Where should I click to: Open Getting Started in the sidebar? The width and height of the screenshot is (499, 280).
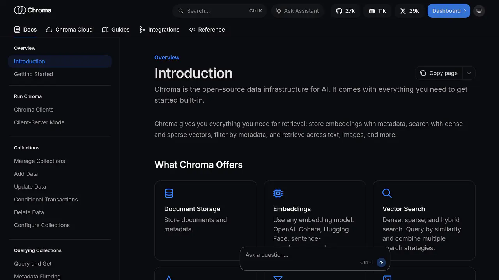click(x=34, y=74)
